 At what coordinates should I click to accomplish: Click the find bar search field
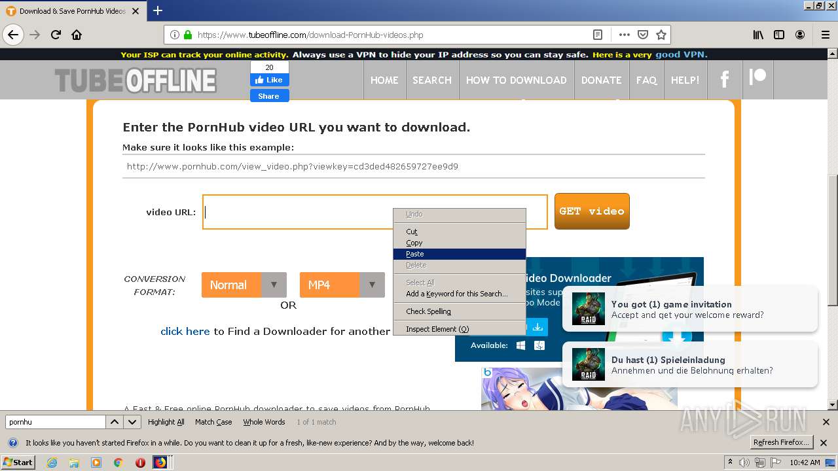(55, 422)
